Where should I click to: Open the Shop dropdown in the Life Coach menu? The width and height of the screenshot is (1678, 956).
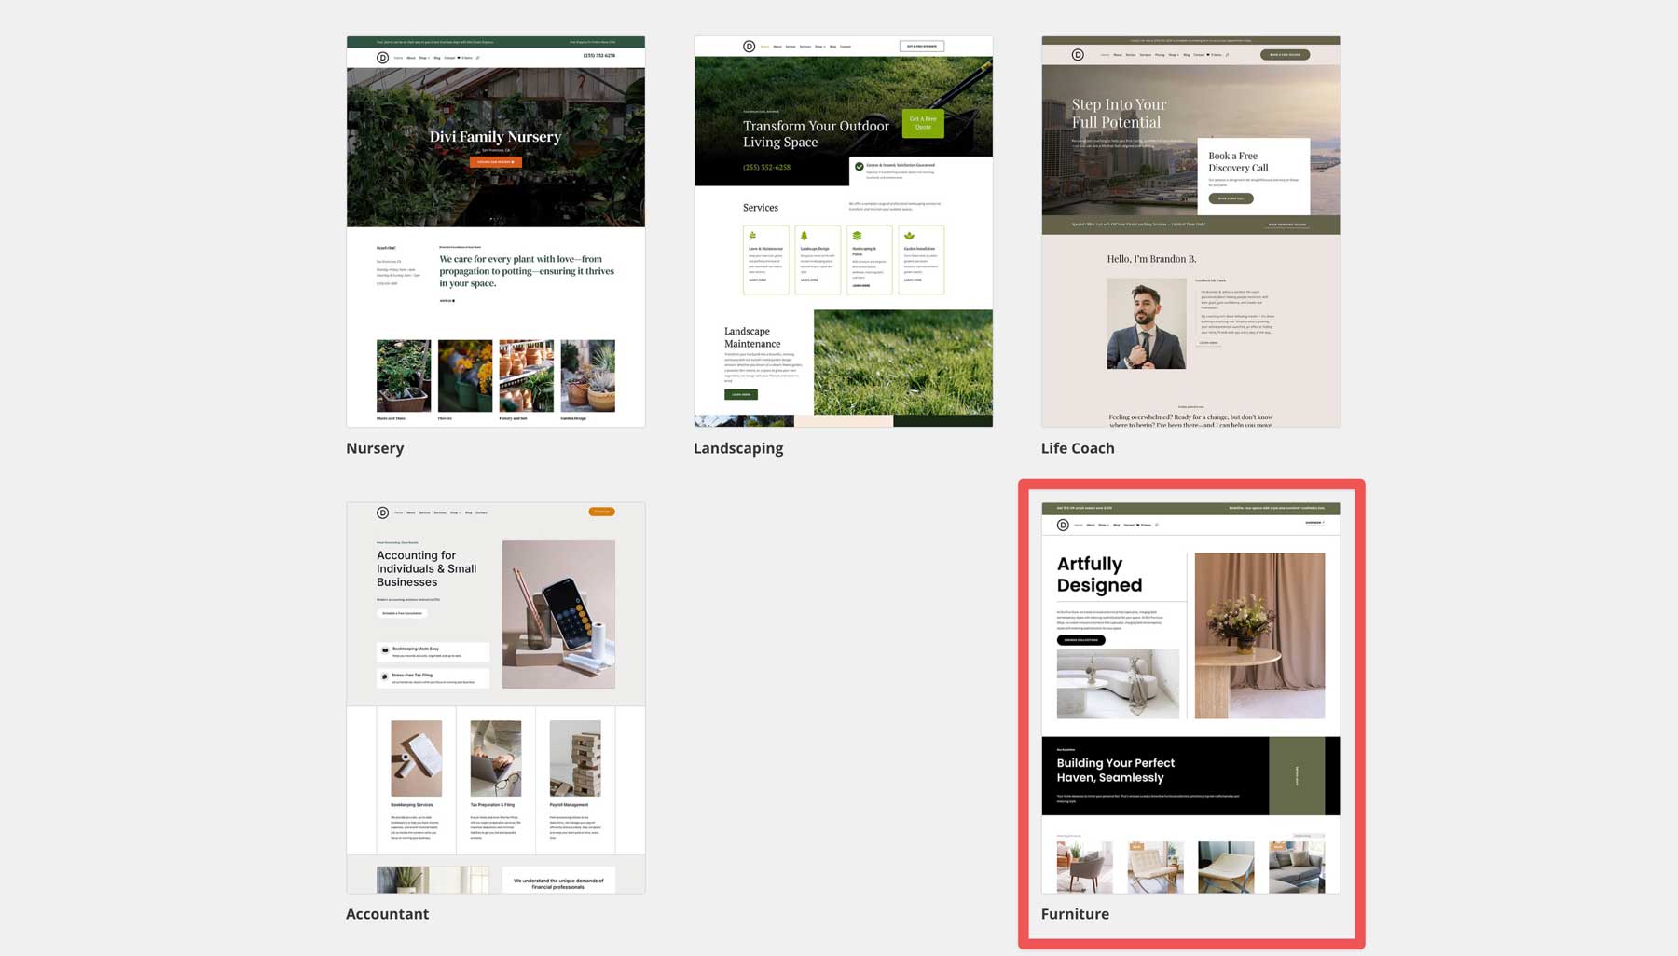(x=1174, y=54)
